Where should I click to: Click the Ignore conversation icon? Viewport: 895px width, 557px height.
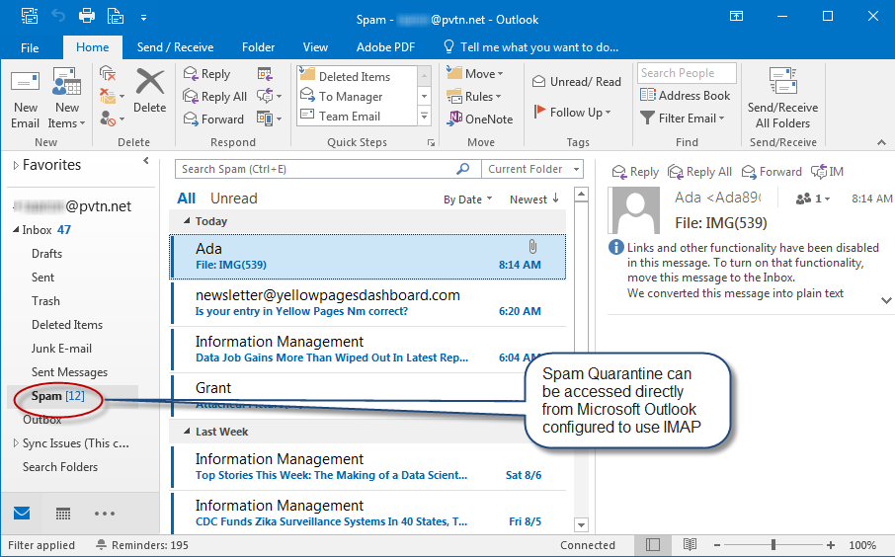(x=108, y=73)
